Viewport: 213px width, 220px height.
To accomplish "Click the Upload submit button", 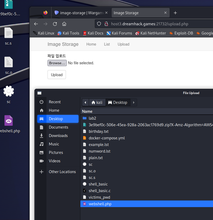I will [57, 75].
